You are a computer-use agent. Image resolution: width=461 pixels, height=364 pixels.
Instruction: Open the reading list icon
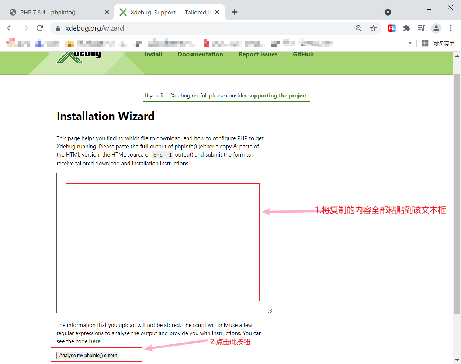point(425,43)
